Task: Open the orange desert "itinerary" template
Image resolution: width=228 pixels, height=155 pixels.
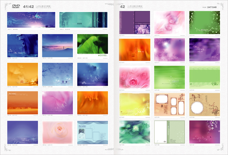Action: (x=23, y=103)
